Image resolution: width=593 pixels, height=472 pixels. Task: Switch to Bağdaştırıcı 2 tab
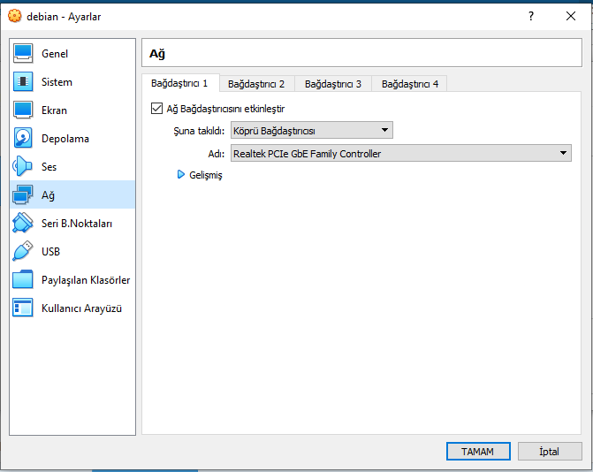pyautogui.click(x=256, y=84)
